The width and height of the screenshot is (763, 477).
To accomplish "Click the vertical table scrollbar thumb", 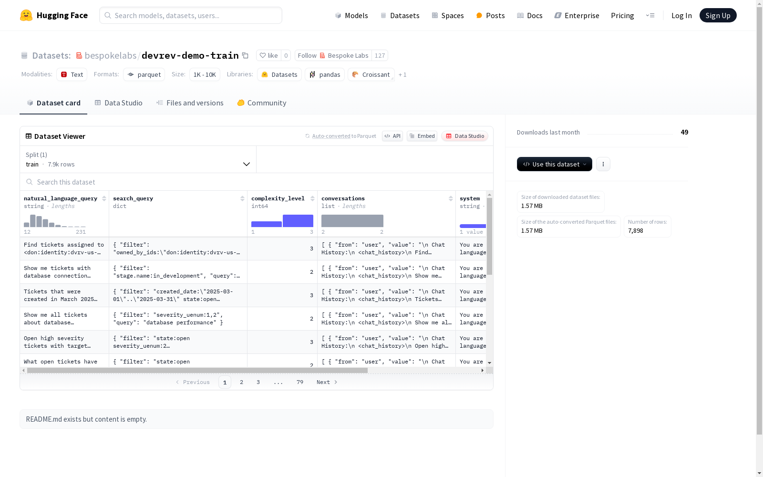I will pyautogui.click(x=489, y=236).
